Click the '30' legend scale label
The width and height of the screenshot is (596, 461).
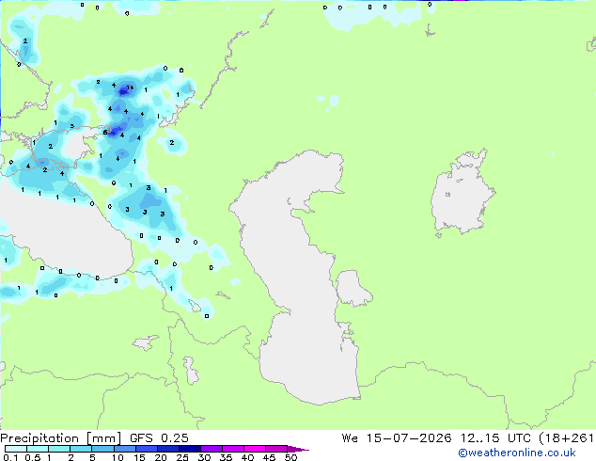[x=204, y=457]
